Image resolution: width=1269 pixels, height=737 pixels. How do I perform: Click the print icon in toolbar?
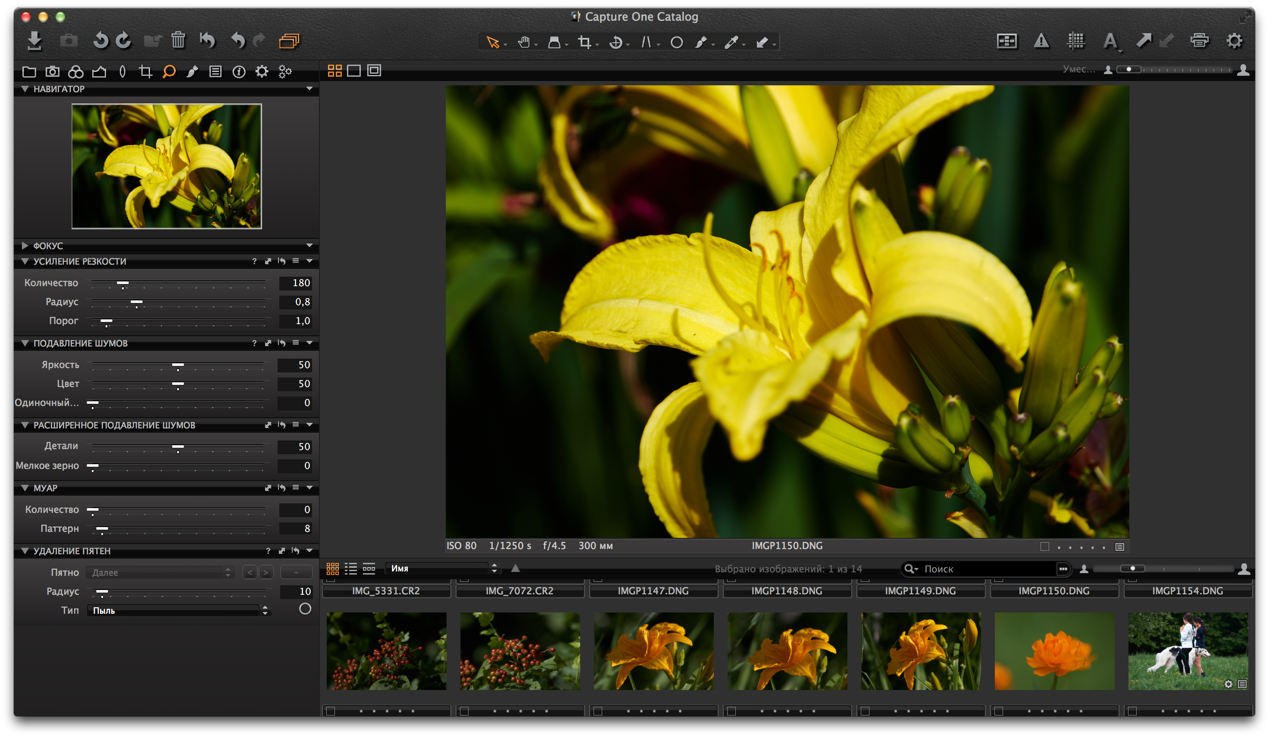point(1199,41)
